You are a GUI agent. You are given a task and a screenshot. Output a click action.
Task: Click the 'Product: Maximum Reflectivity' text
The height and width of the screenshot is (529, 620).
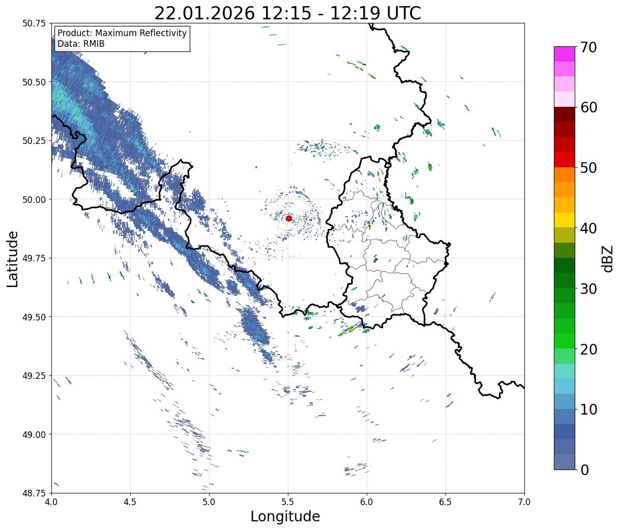[122, 33]
